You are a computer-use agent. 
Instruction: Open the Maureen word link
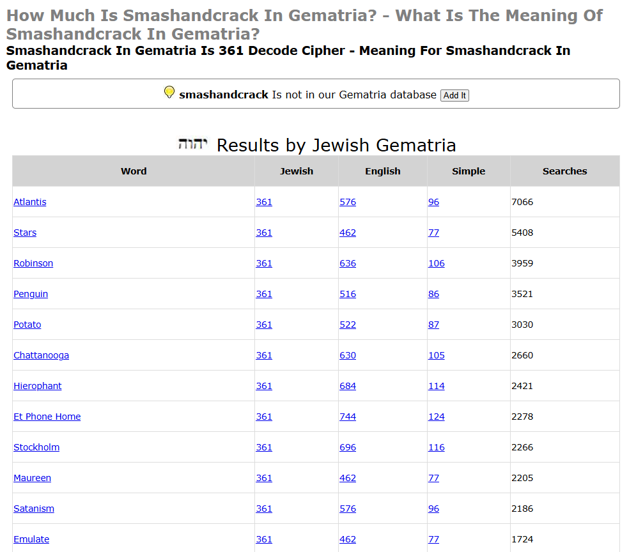coord(33,479)
